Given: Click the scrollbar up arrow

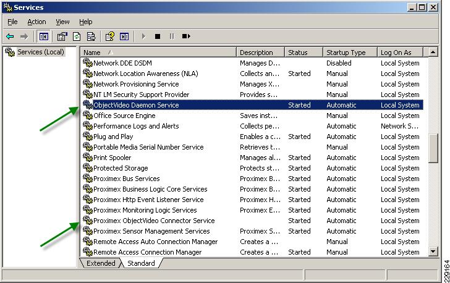Looking at the screenshot, I should [x=433, y=52].
